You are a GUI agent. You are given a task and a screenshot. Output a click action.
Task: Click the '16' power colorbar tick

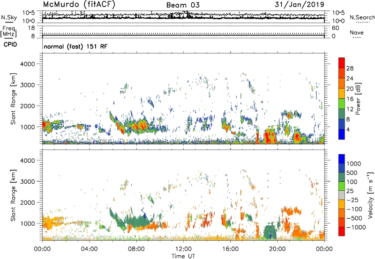point(350,99)
